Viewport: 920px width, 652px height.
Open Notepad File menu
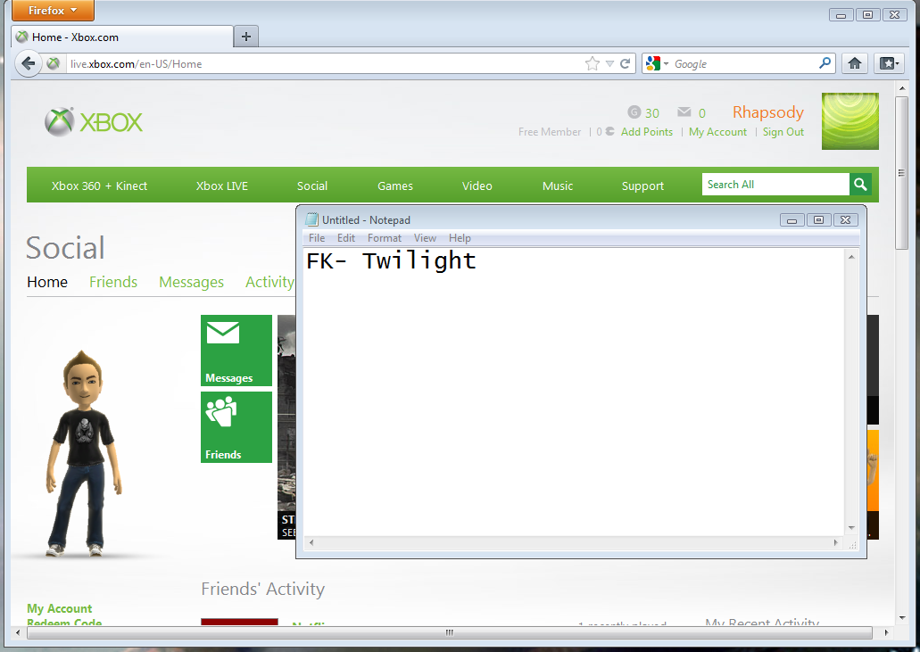coord(317,238)
